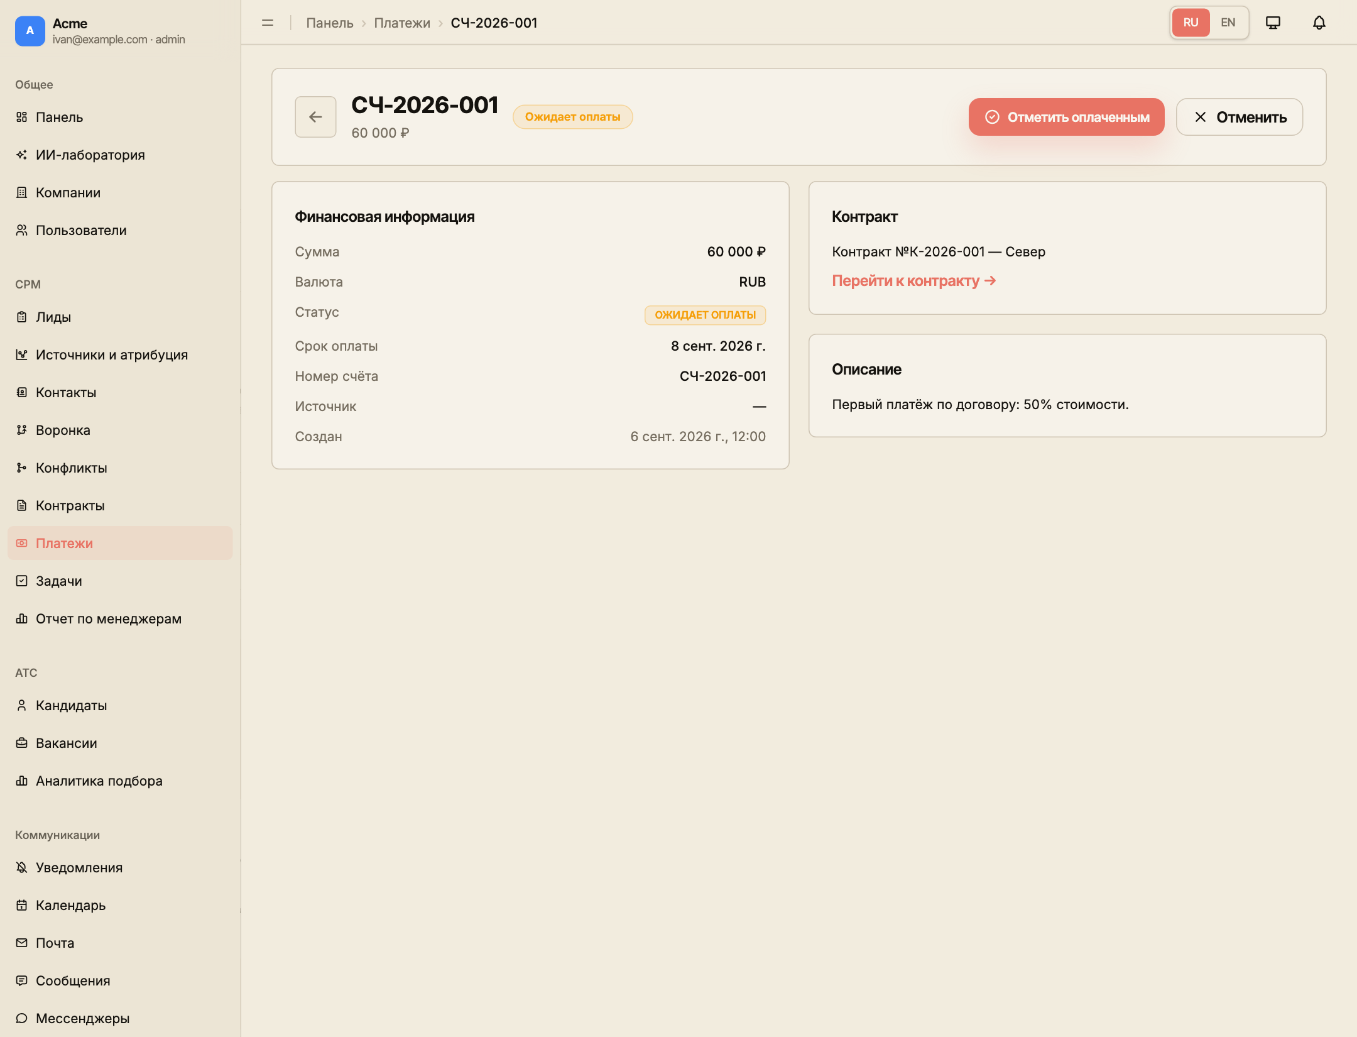The width and height of the screenshot is (1357, 1037).
Task: Toggle the sidebar collapse icon
Action: (x=268, y=23)
